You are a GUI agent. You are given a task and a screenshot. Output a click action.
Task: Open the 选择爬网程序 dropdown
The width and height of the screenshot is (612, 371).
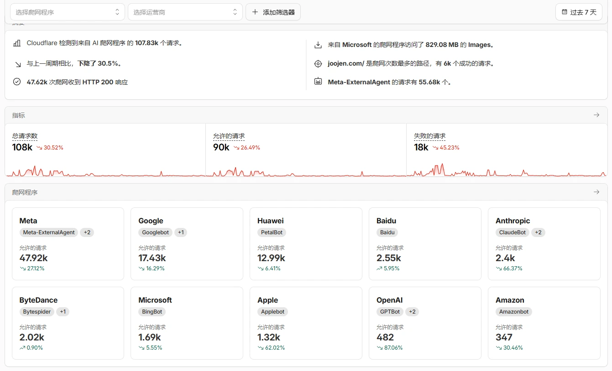68,12
